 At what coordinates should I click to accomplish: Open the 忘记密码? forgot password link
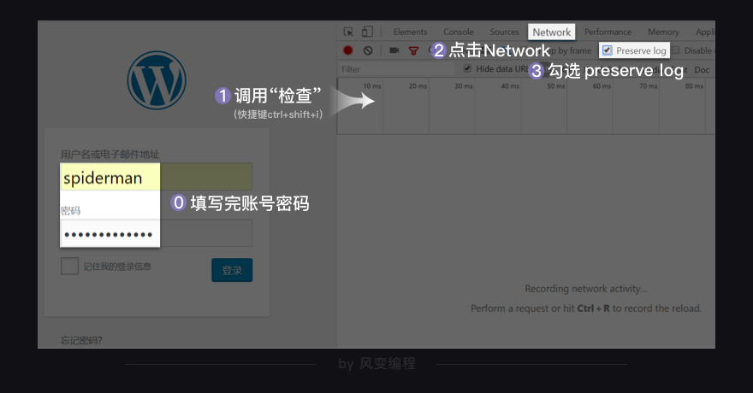pos(81,340)
